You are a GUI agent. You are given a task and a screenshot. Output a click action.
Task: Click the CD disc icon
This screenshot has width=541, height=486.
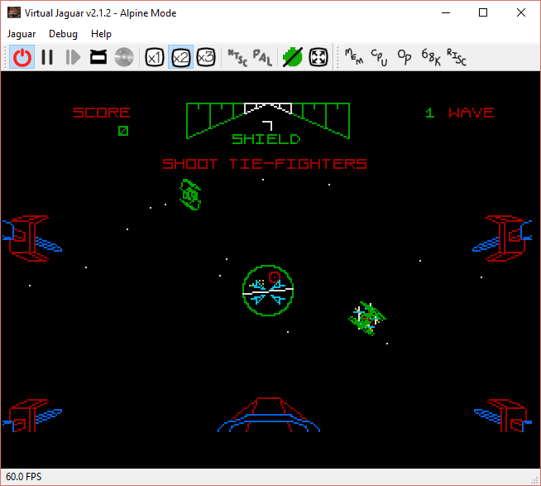tap(124, 57)
